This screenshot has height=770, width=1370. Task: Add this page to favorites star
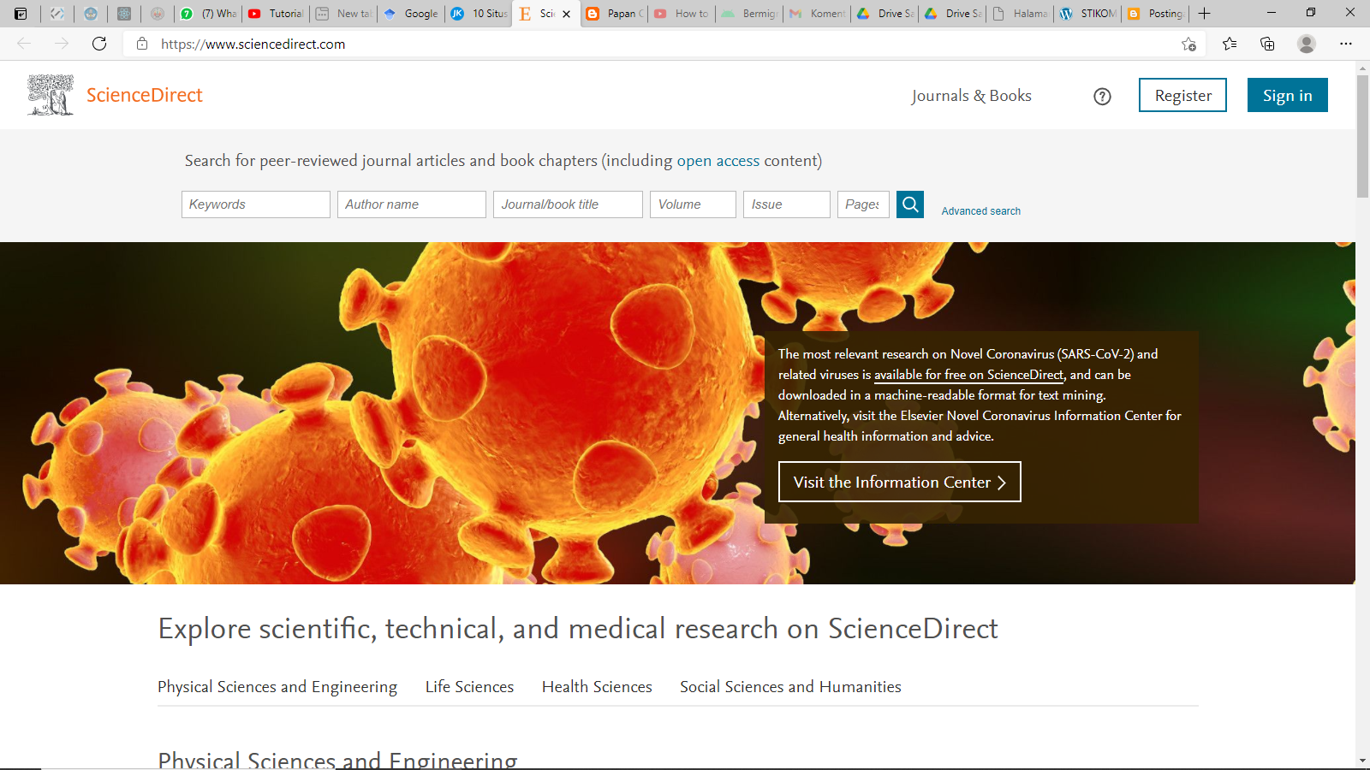click(x=1188, y=44)
